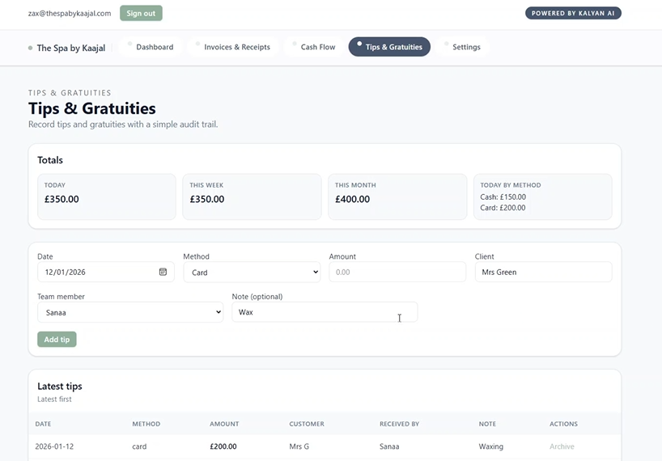The height and width of the screenshot is (461, 662).
Task: Expand the Team member dropdown
Action: pyautogui.click(x=129, y=312)
